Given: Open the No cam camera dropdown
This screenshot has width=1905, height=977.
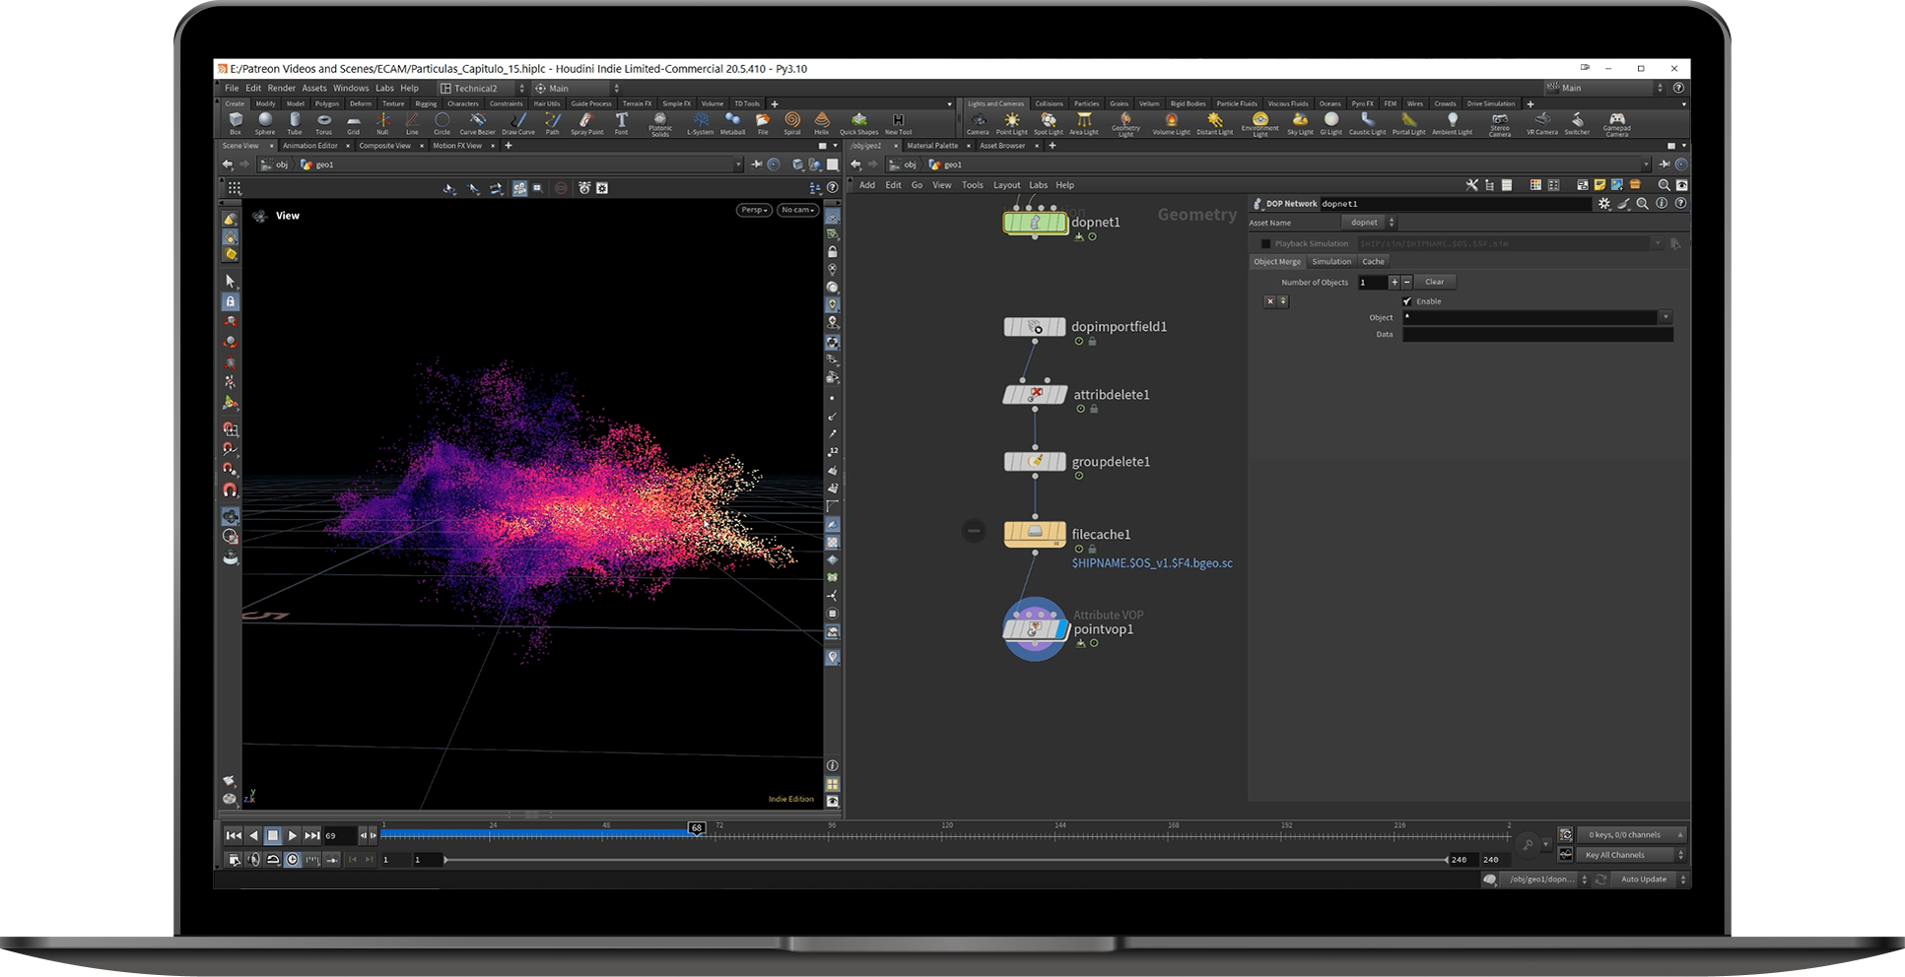Looking at the screenshot, I should [796, 210].
